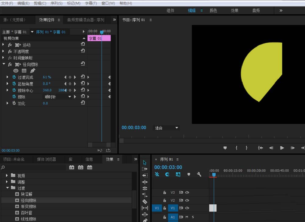Switch to the 颜色 workspace
This screenshot has height=222, width=305.
point(213,10)
